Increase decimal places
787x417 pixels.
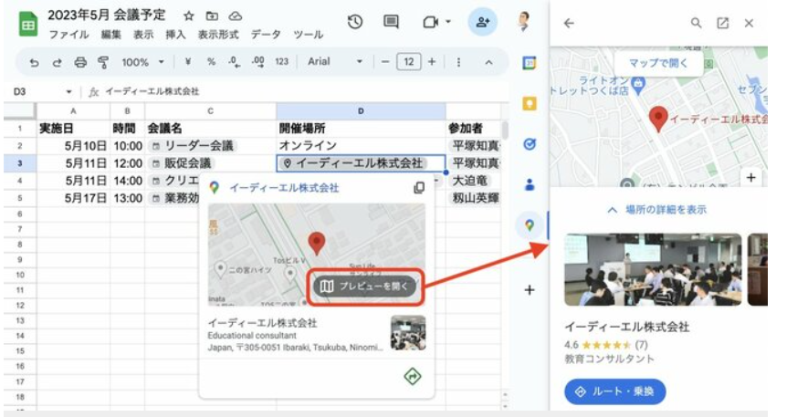(258, 62)
